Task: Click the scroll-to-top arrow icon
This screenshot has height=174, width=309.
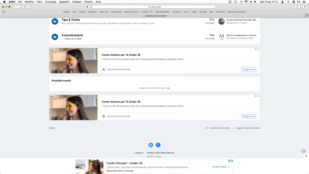Action: 304,151
